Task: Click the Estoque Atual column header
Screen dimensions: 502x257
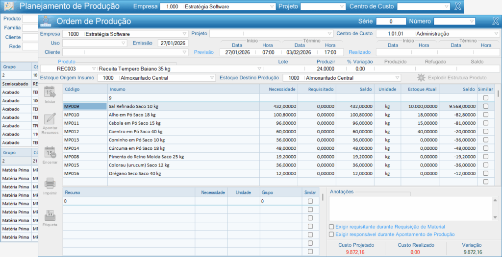Action: tap(420, 90)
